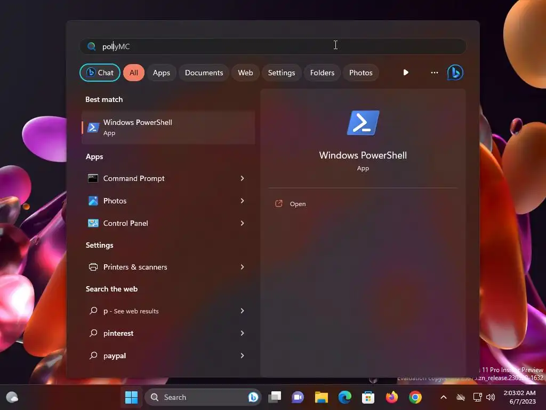The width and height of the screenshot is (546, 410).
Task: Open Task View on the taskbar
Action: [275, 397]
